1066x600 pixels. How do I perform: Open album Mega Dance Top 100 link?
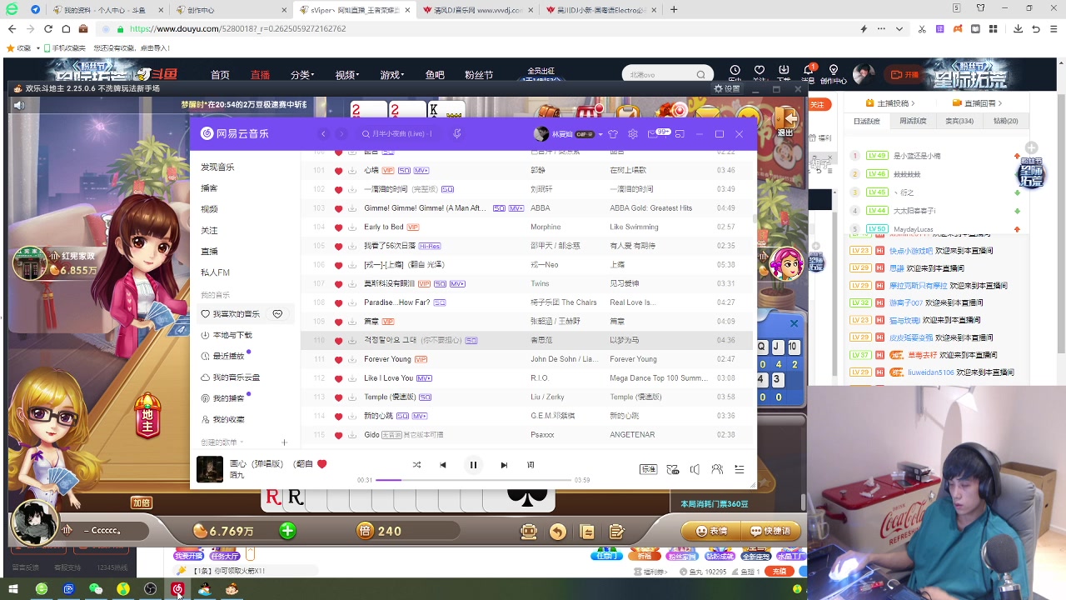click(658, 378)
